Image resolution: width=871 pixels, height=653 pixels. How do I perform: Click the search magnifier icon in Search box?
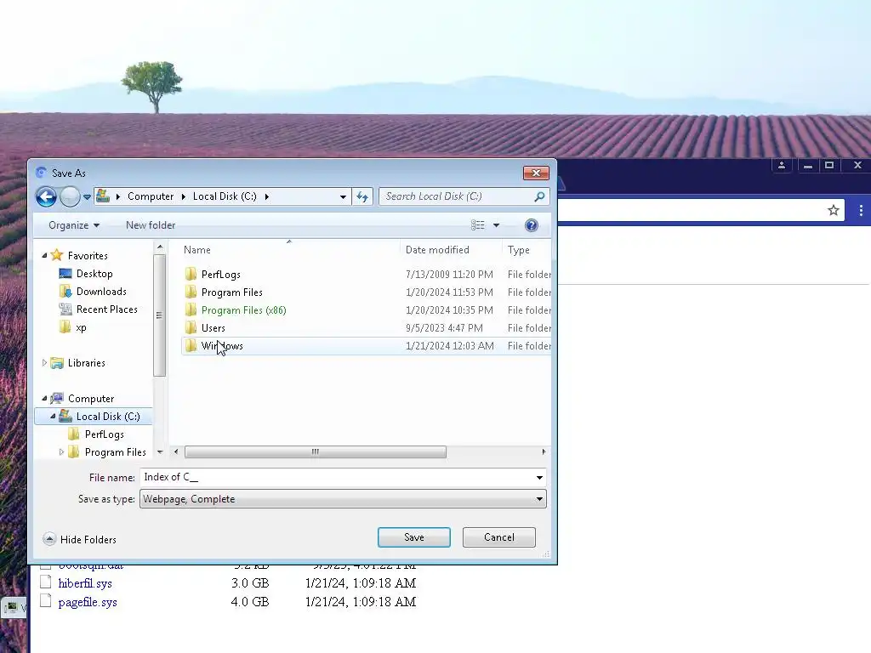coord(538,196)
